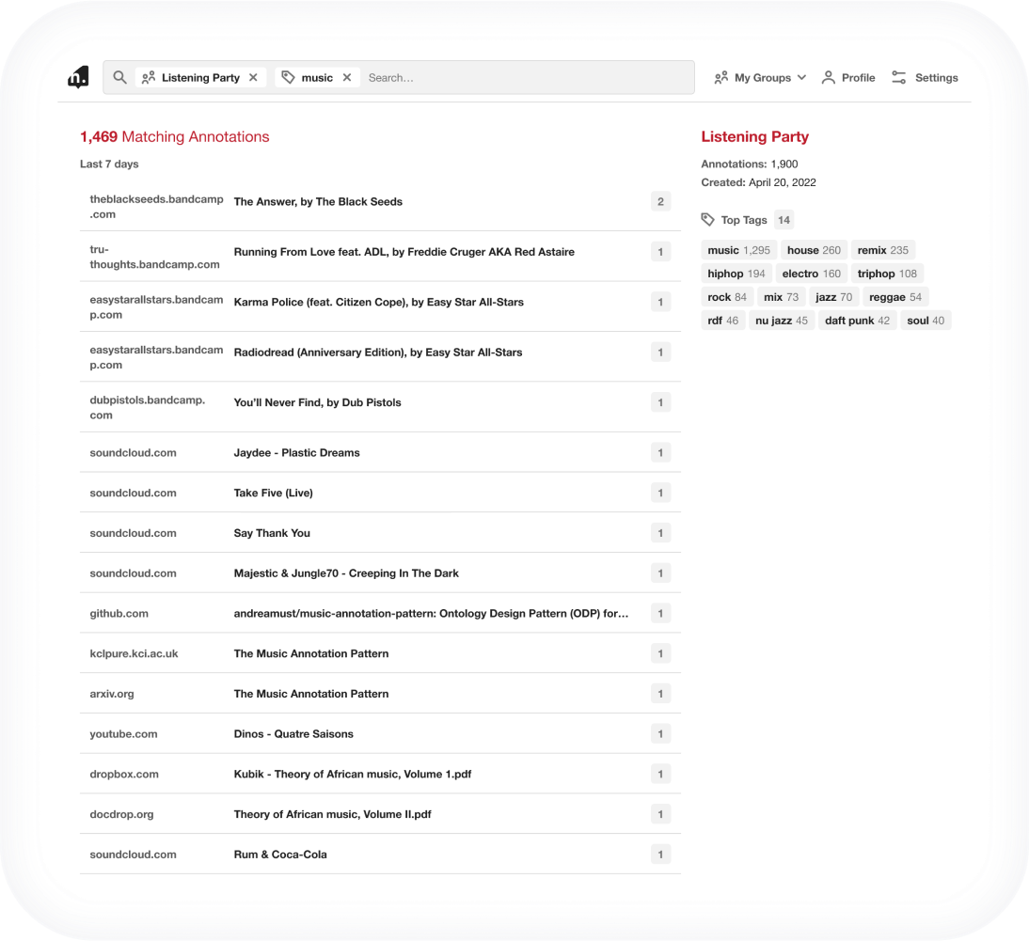
Task: Open arxiv.org's The Music Annotation Pattern
Action: click(x=311, y=694)
